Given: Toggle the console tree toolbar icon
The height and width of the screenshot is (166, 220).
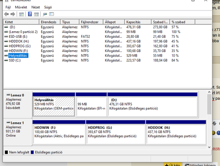Looking at the screenshot, I should (22, 14).
